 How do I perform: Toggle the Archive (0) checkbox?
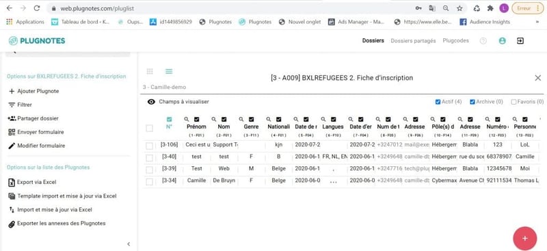472,102
